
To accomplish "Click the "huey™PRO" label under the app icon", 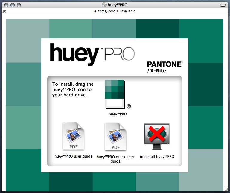I will point(117,114).
